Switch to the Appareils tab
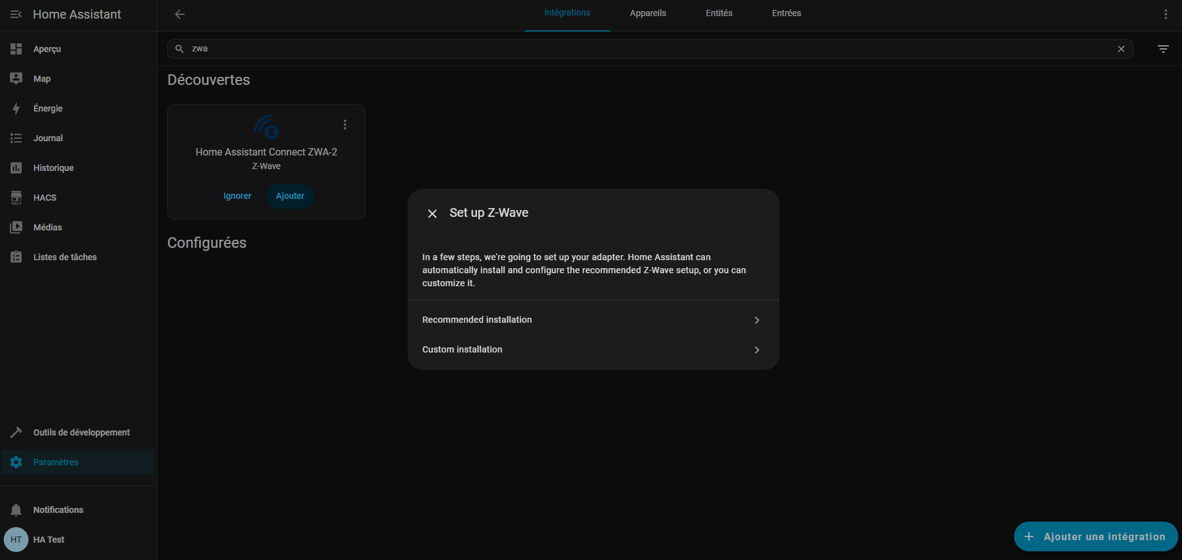Viewport: 1182px width, 560px height. (x=647, y=13)
